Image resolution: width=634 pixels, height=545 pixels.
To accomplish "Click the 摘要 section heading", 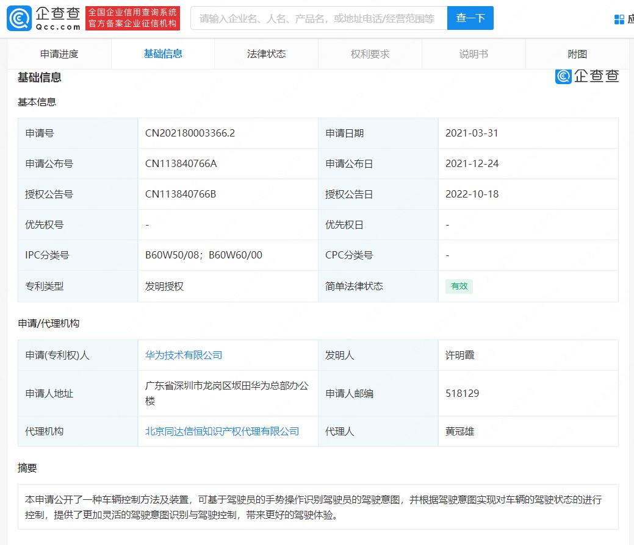I will (27, 468).
